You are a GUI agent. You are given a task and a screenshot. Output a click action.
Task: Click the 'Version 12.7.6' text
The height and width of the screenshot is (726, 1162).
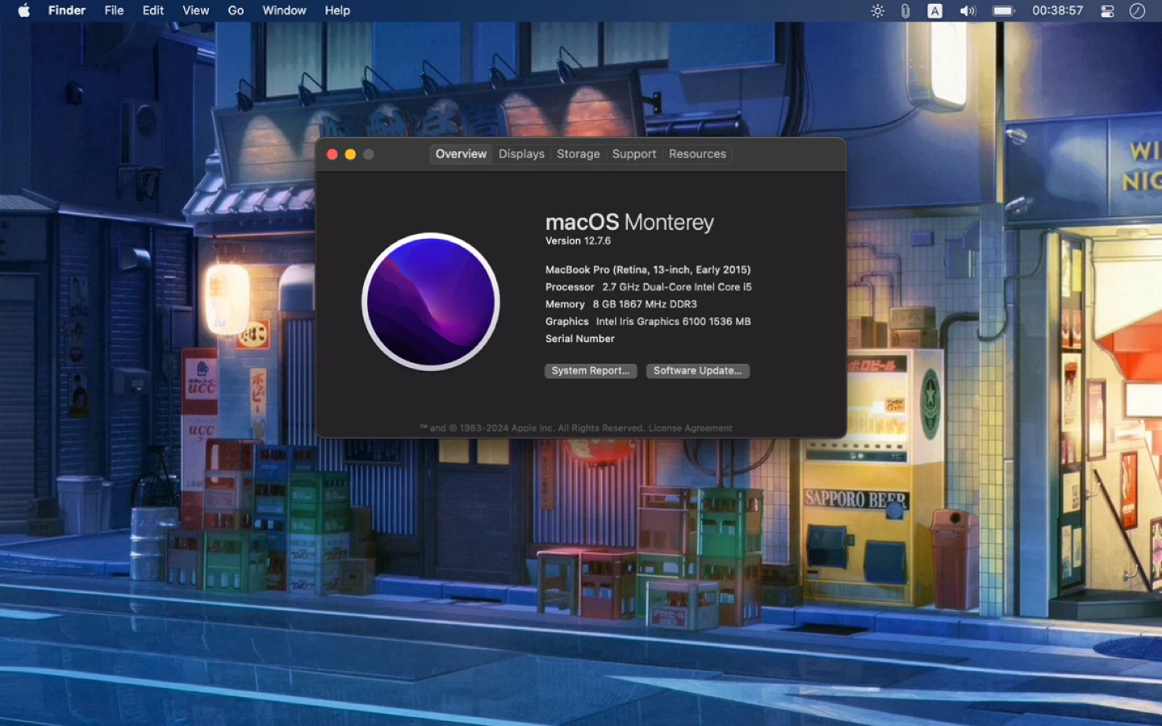pyautogui.click(x=578, y=241)
